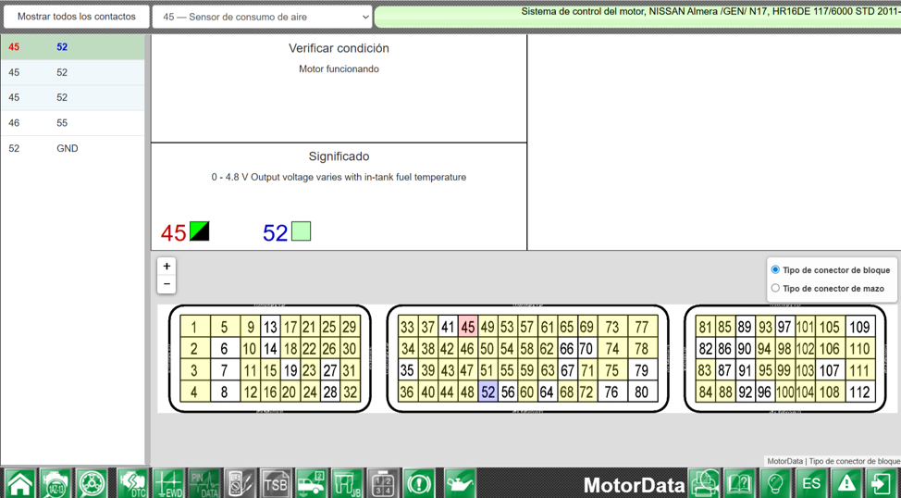Click red 45 pin label in Significado panel
This screenshot has width=901, height=498.
(x=173, y=233)
